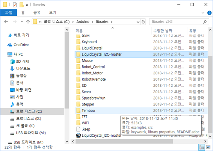Expand the ribbon with the chevron
Viewport: 213px width, 151px height.
(203, 13)
